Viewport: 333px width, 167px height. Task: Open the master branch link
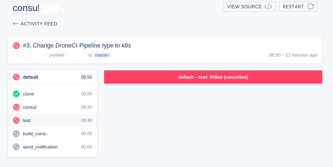102,55
